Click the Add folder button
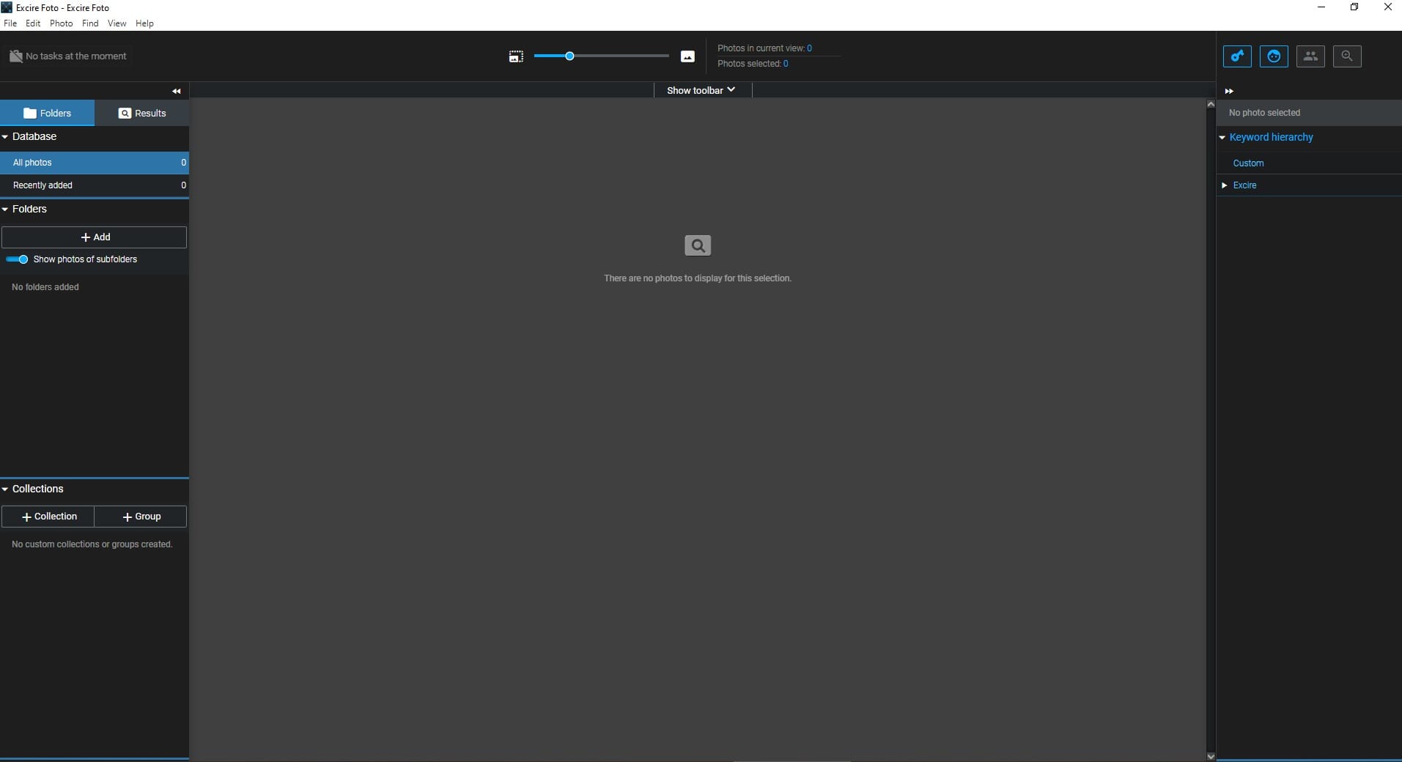1402x762 pixels. (95, 237)
